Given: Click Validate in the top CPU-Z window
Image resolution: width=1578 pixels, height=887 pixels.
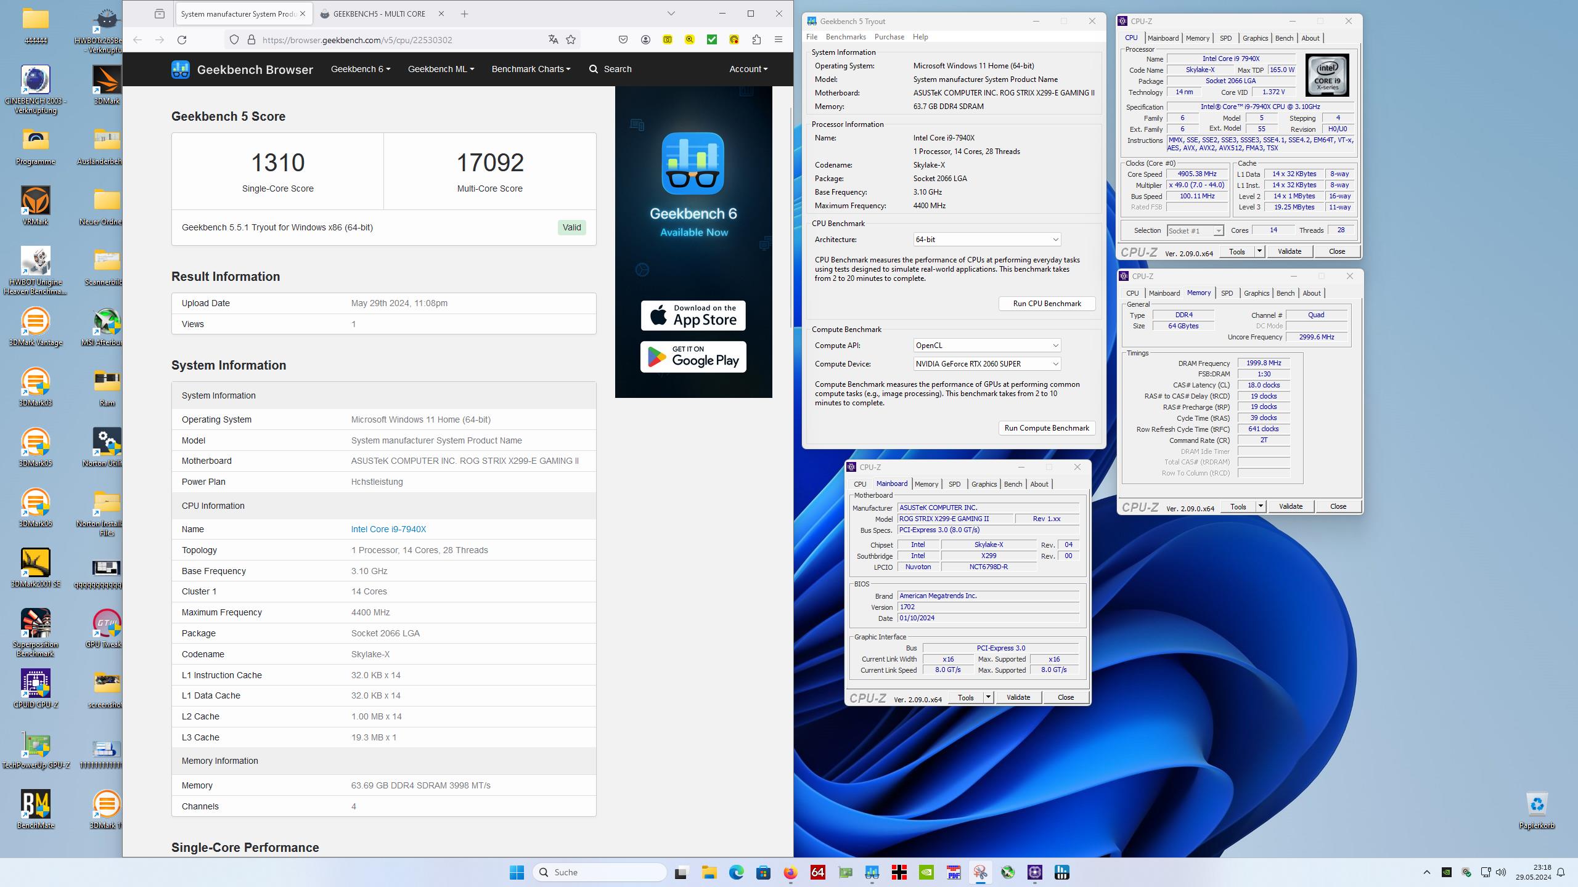Looking at the screenshot, I should tap(1289, 251).
